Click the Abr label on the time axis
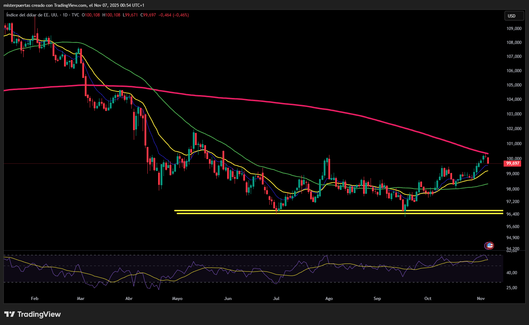Viewport: 529px width, 325px height. point(129,299)
